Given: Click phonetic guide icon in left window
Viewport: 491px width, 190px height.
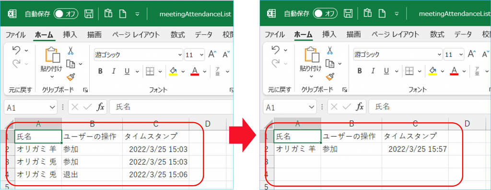Looking at the screenshot, I should (218, 72).
